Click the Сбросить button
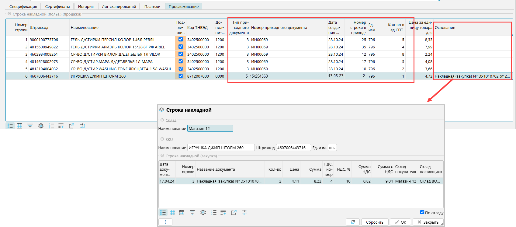Viewport: 516px width, 227px height. (375, 222)
